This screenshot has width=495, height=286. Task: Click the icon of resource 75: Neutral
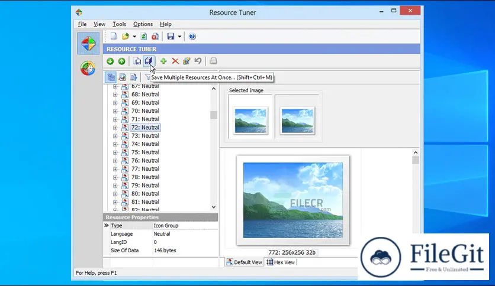[125, 152]
